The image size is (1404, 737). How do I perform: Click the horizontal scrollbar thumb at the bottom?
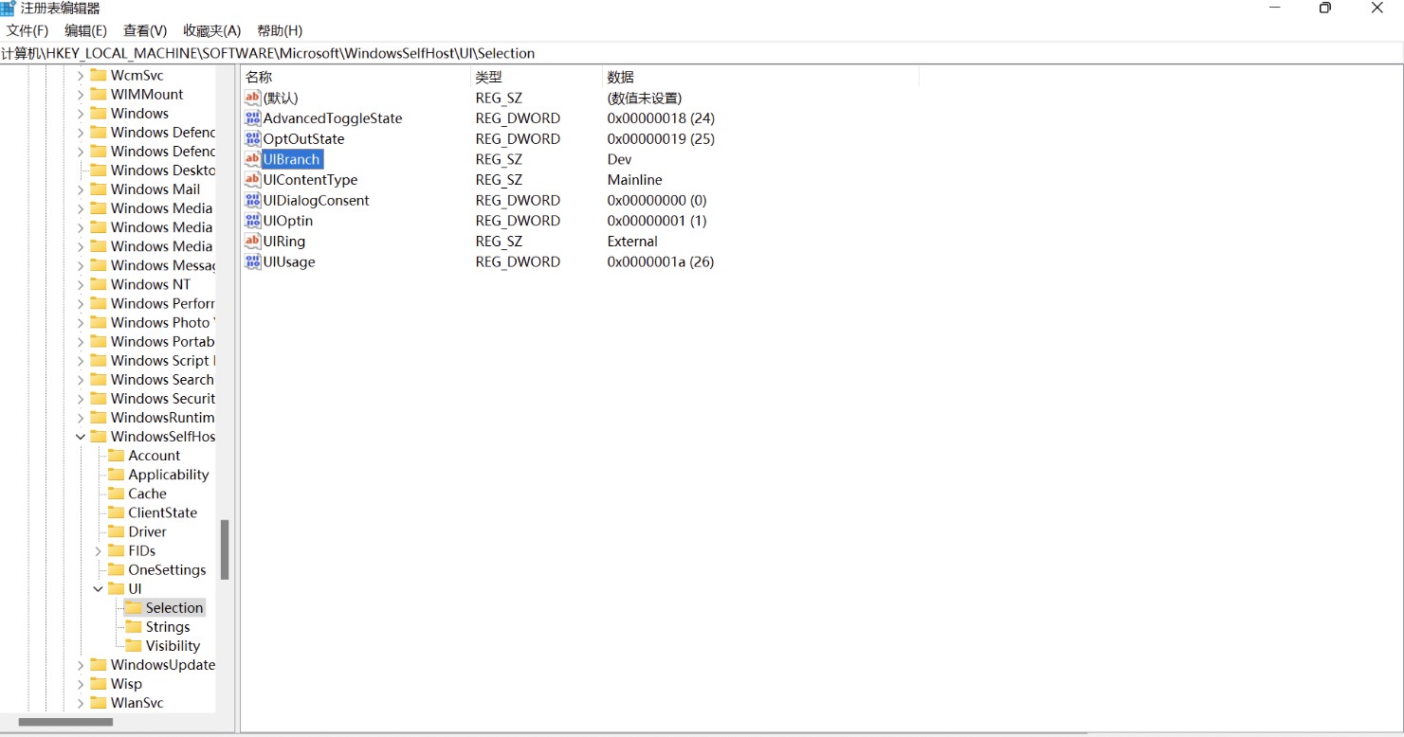pyautogui.click(x=65, y=722)
